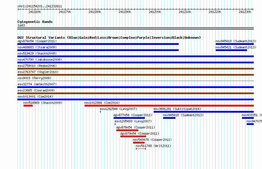Viewport: 262px width, 169px height.
Task: Open dgv878n54 (Cooper2011) label
Action: (135, 127)
